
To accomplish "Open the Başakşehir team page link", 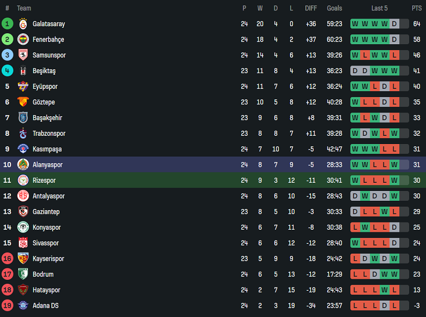I will [x=48, y=118].
